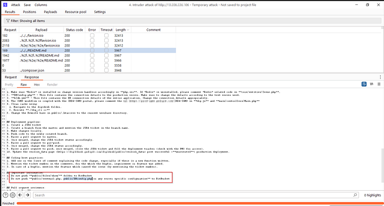
Task: Go to next search match arrow
Action: pos(27,195)
